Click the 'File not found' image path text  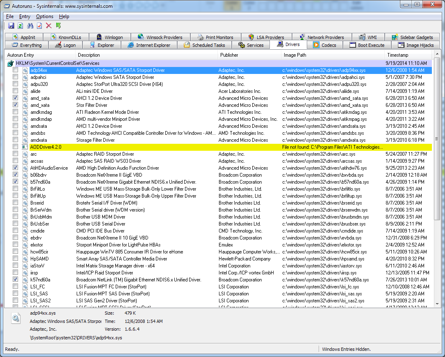[x=332, y=147]
